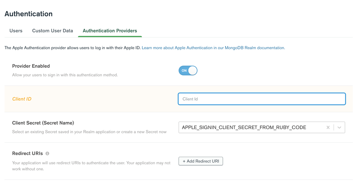Click the Authentication page heading
The height and width of the screenshot is (185, 353).
tap(29, 14)
